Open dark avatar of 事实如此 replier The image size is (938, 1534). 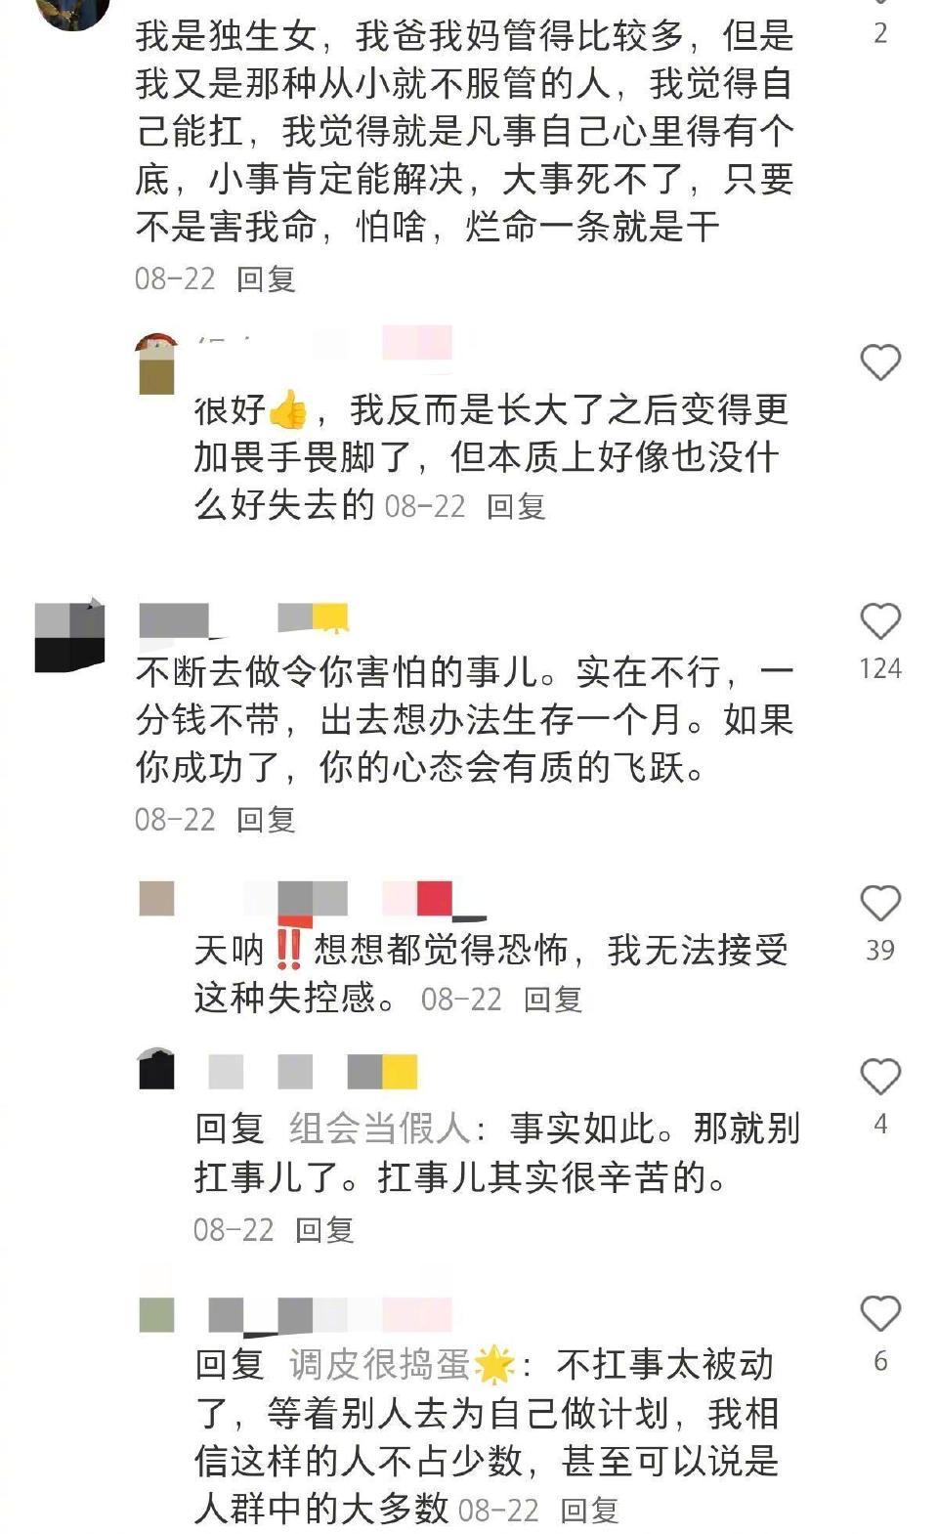(x=156, y=1068)
